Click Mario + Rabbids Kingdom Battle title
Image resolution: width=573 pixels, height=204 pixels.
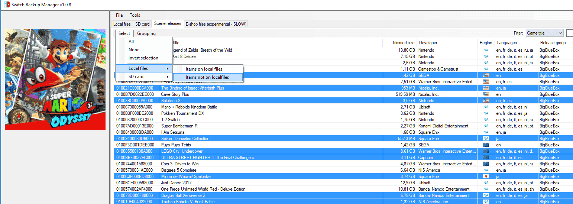pos(189,107)
